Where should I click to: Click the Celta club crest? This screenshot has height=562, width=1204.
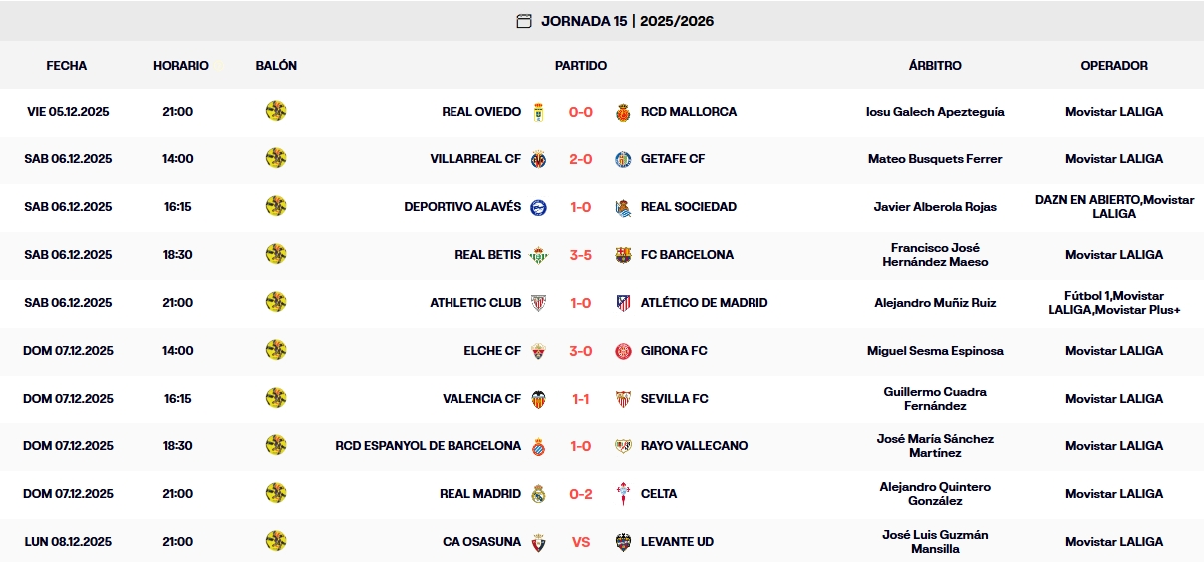click(624, 494)
